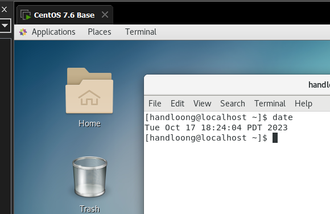
Task: Close the CentOS 7.6 Base tab
Action: coord(105,15)
